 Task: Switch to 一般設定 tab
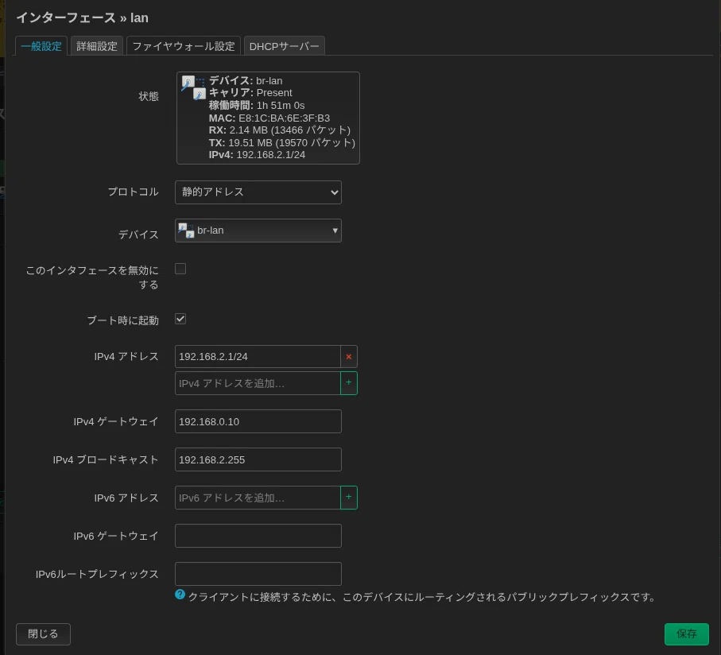(41, 46)
